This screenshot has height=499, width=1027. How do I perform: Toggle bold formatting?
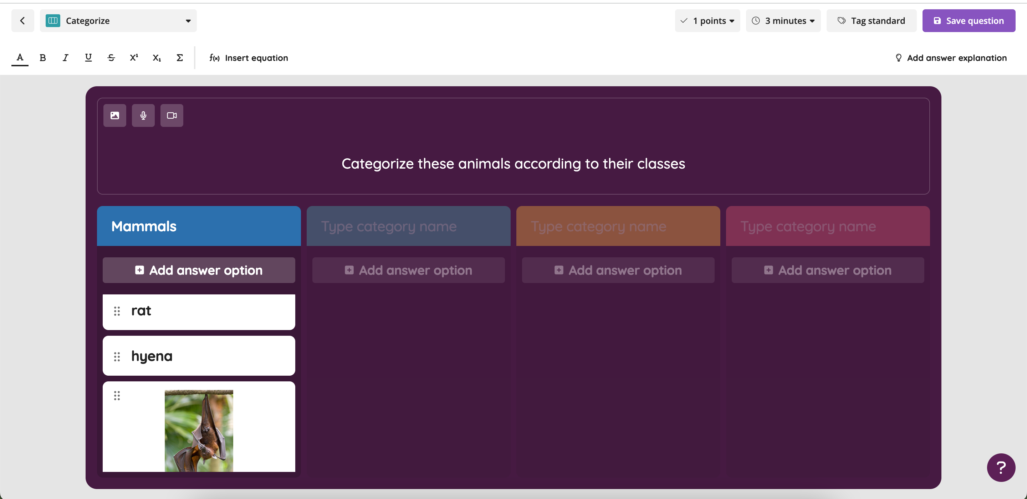click(x=43, y=58)
